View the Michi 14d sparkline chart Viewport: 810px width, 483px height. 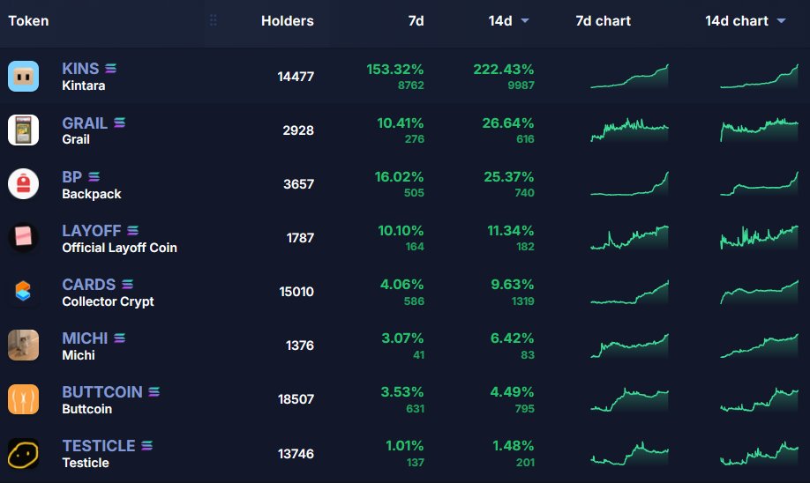coord(759,346)
